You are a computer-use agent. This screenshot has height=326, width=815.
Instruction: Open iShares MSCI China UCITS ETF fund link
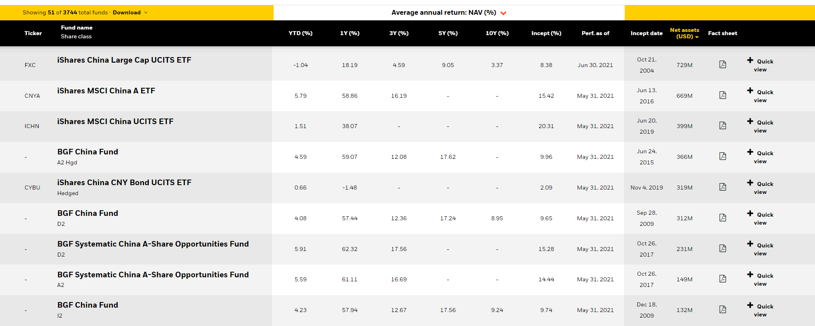(x=115, y=122)
